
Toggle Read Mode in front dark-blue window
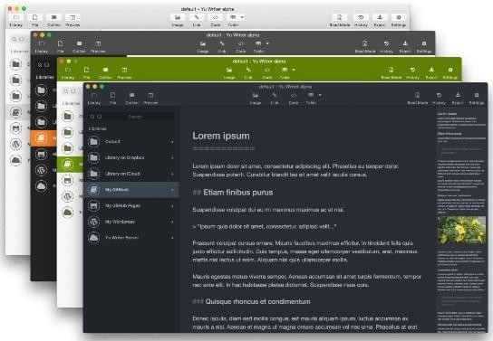point(418,95)
